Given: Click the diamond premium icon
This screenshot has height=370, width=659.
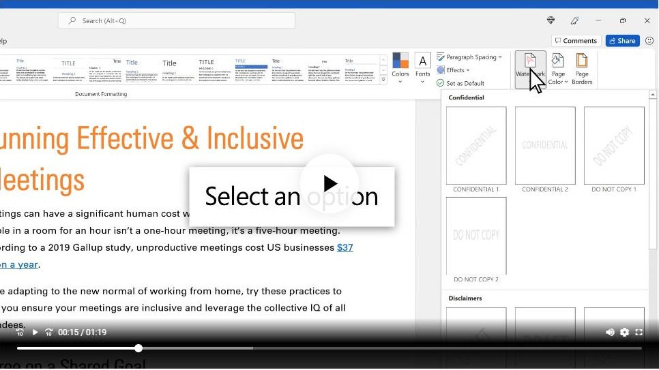Looking at the screenshot, I should point(551,20).
